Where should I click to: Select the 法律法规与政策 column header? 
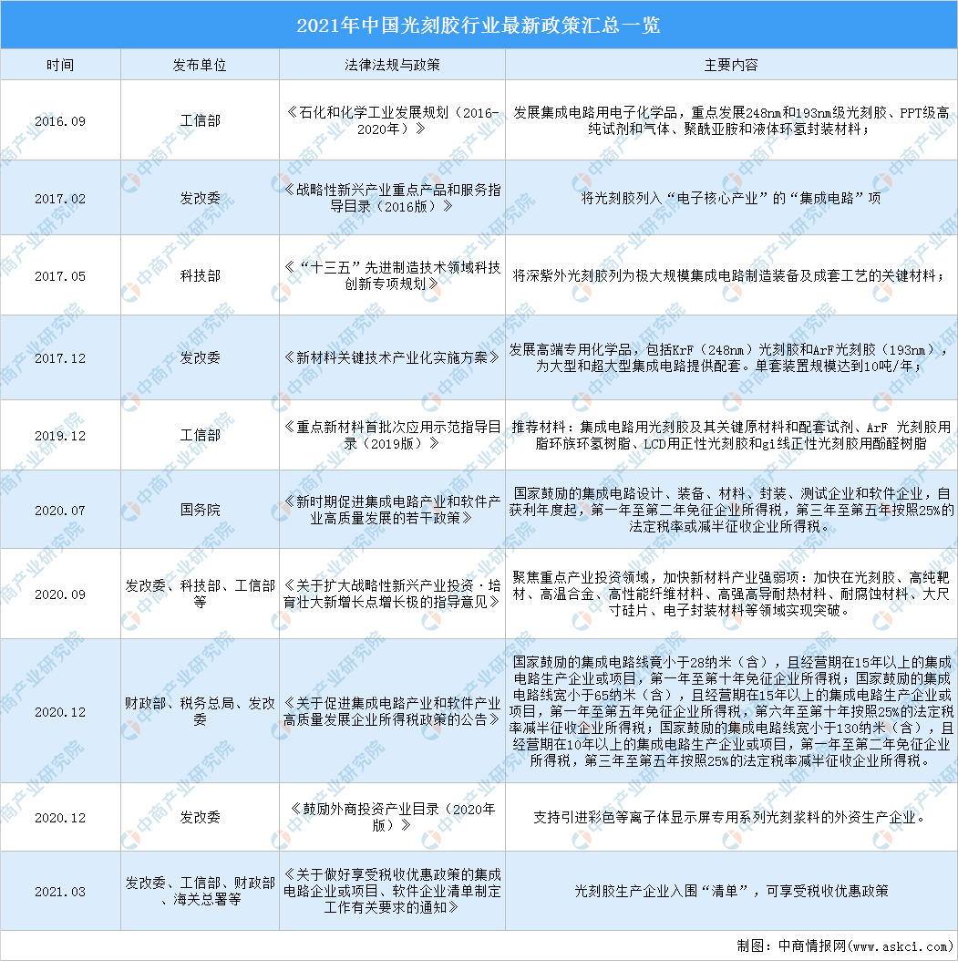pyautogui.click(x=392, y=65)
